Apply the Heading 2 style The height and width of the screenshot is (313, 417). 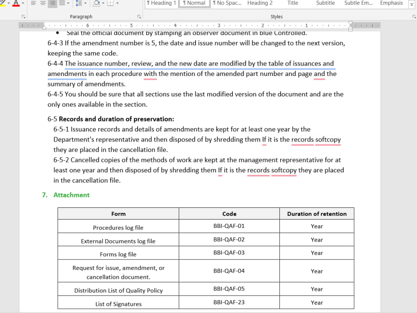(260, 3)
